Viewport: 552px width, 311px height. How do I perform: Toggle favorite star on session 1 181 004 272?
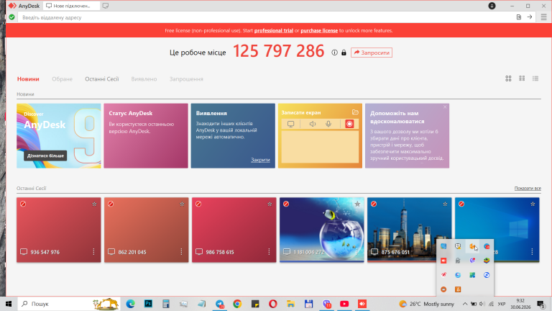point(357,204)
